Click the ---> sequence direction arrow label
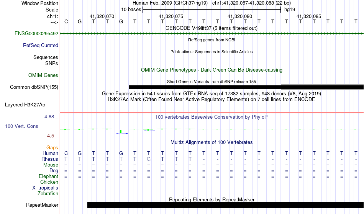Viewport: 364px width, 214px height. coord(54,22)
